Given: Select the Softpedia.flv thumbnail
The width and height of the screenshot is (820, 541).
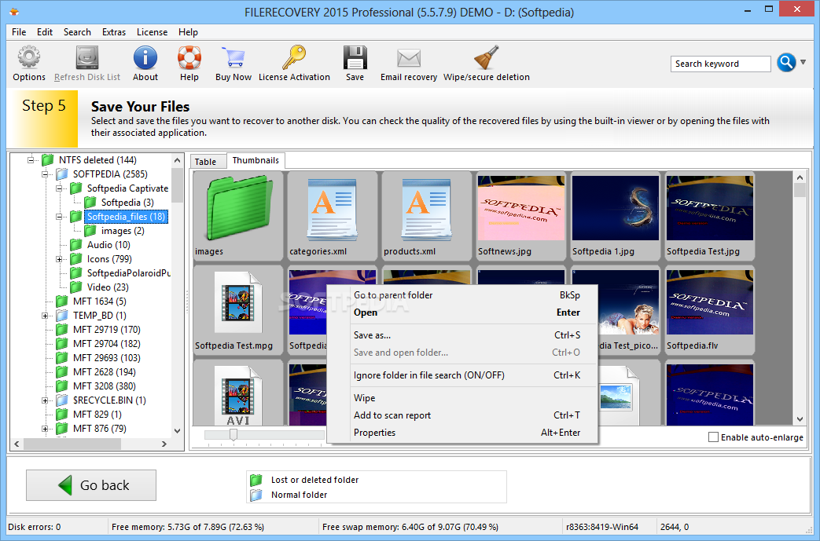Looking at the screenshot, I should pyautogui.click(x=710, y=309).
